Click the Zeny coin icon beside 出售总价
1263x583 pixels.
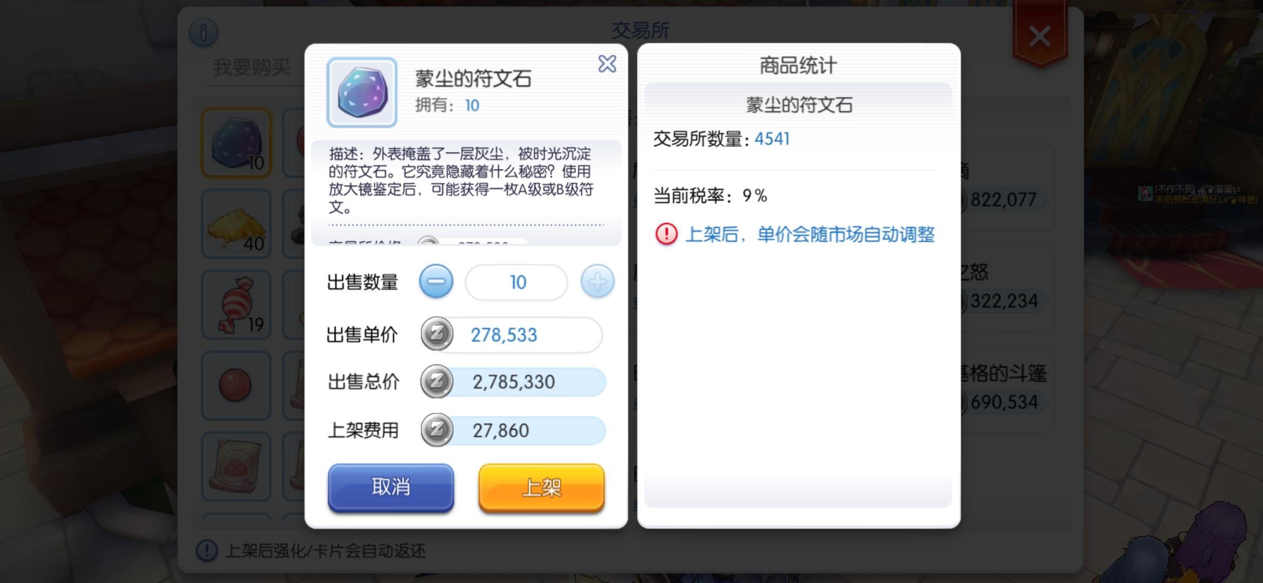click(437, 382)
